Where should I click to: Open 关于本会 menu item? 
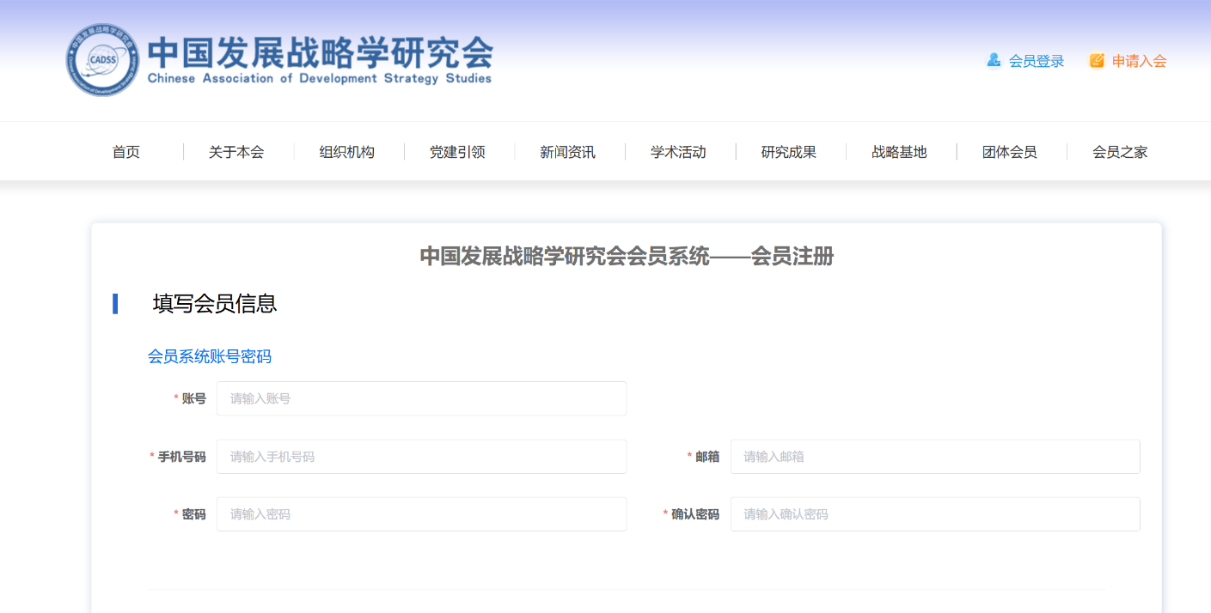click(236, 152)
